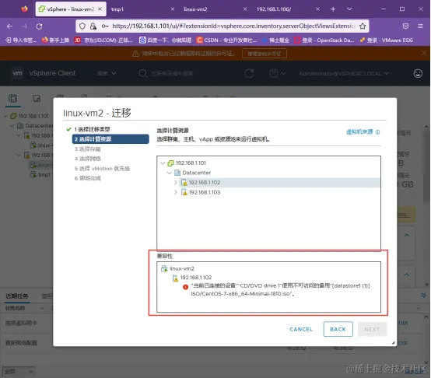This screenshot has width=431, height=378.
Task: Click the URL address field
Action: point(233,26)
